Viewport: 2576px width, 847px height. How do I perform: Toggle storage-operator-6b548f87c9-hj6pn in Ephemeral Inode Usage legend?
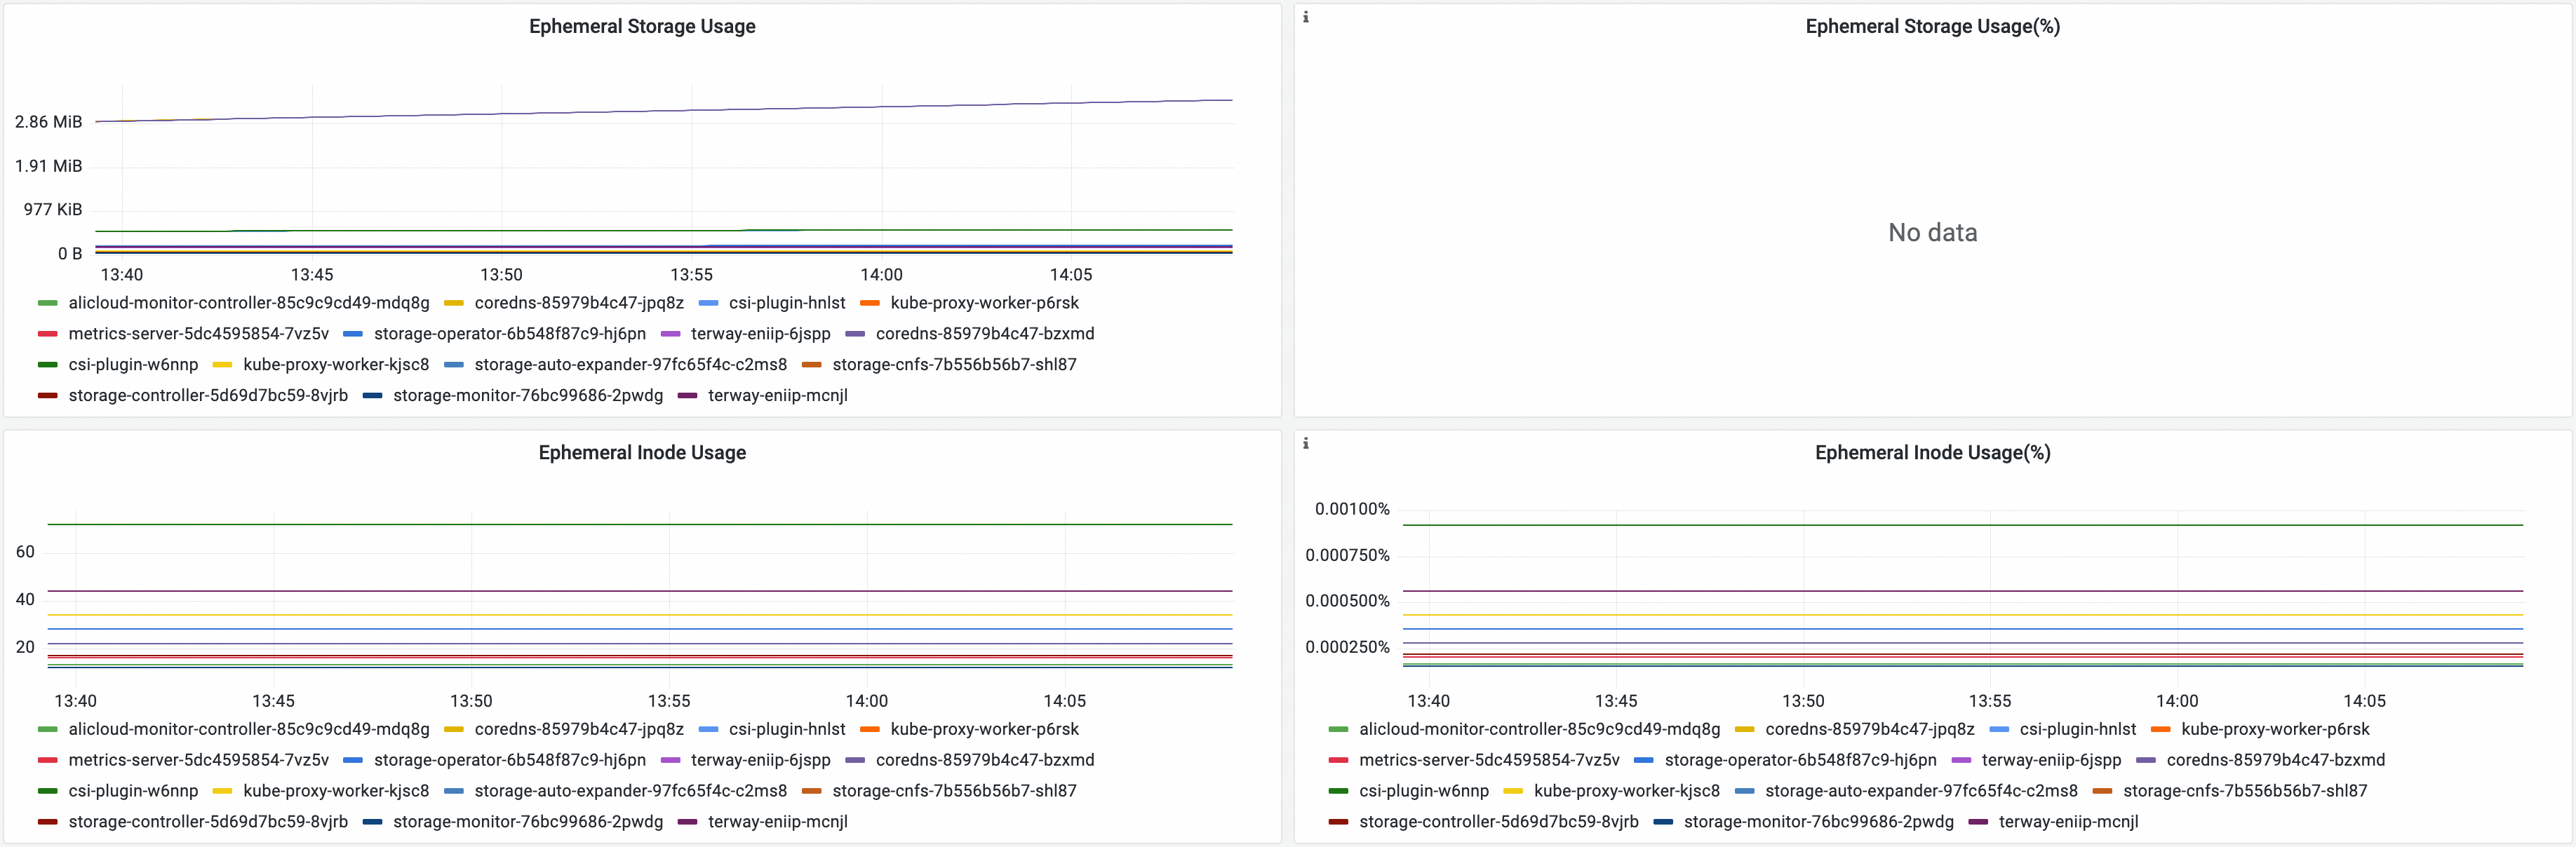click(x=510, y=761)
